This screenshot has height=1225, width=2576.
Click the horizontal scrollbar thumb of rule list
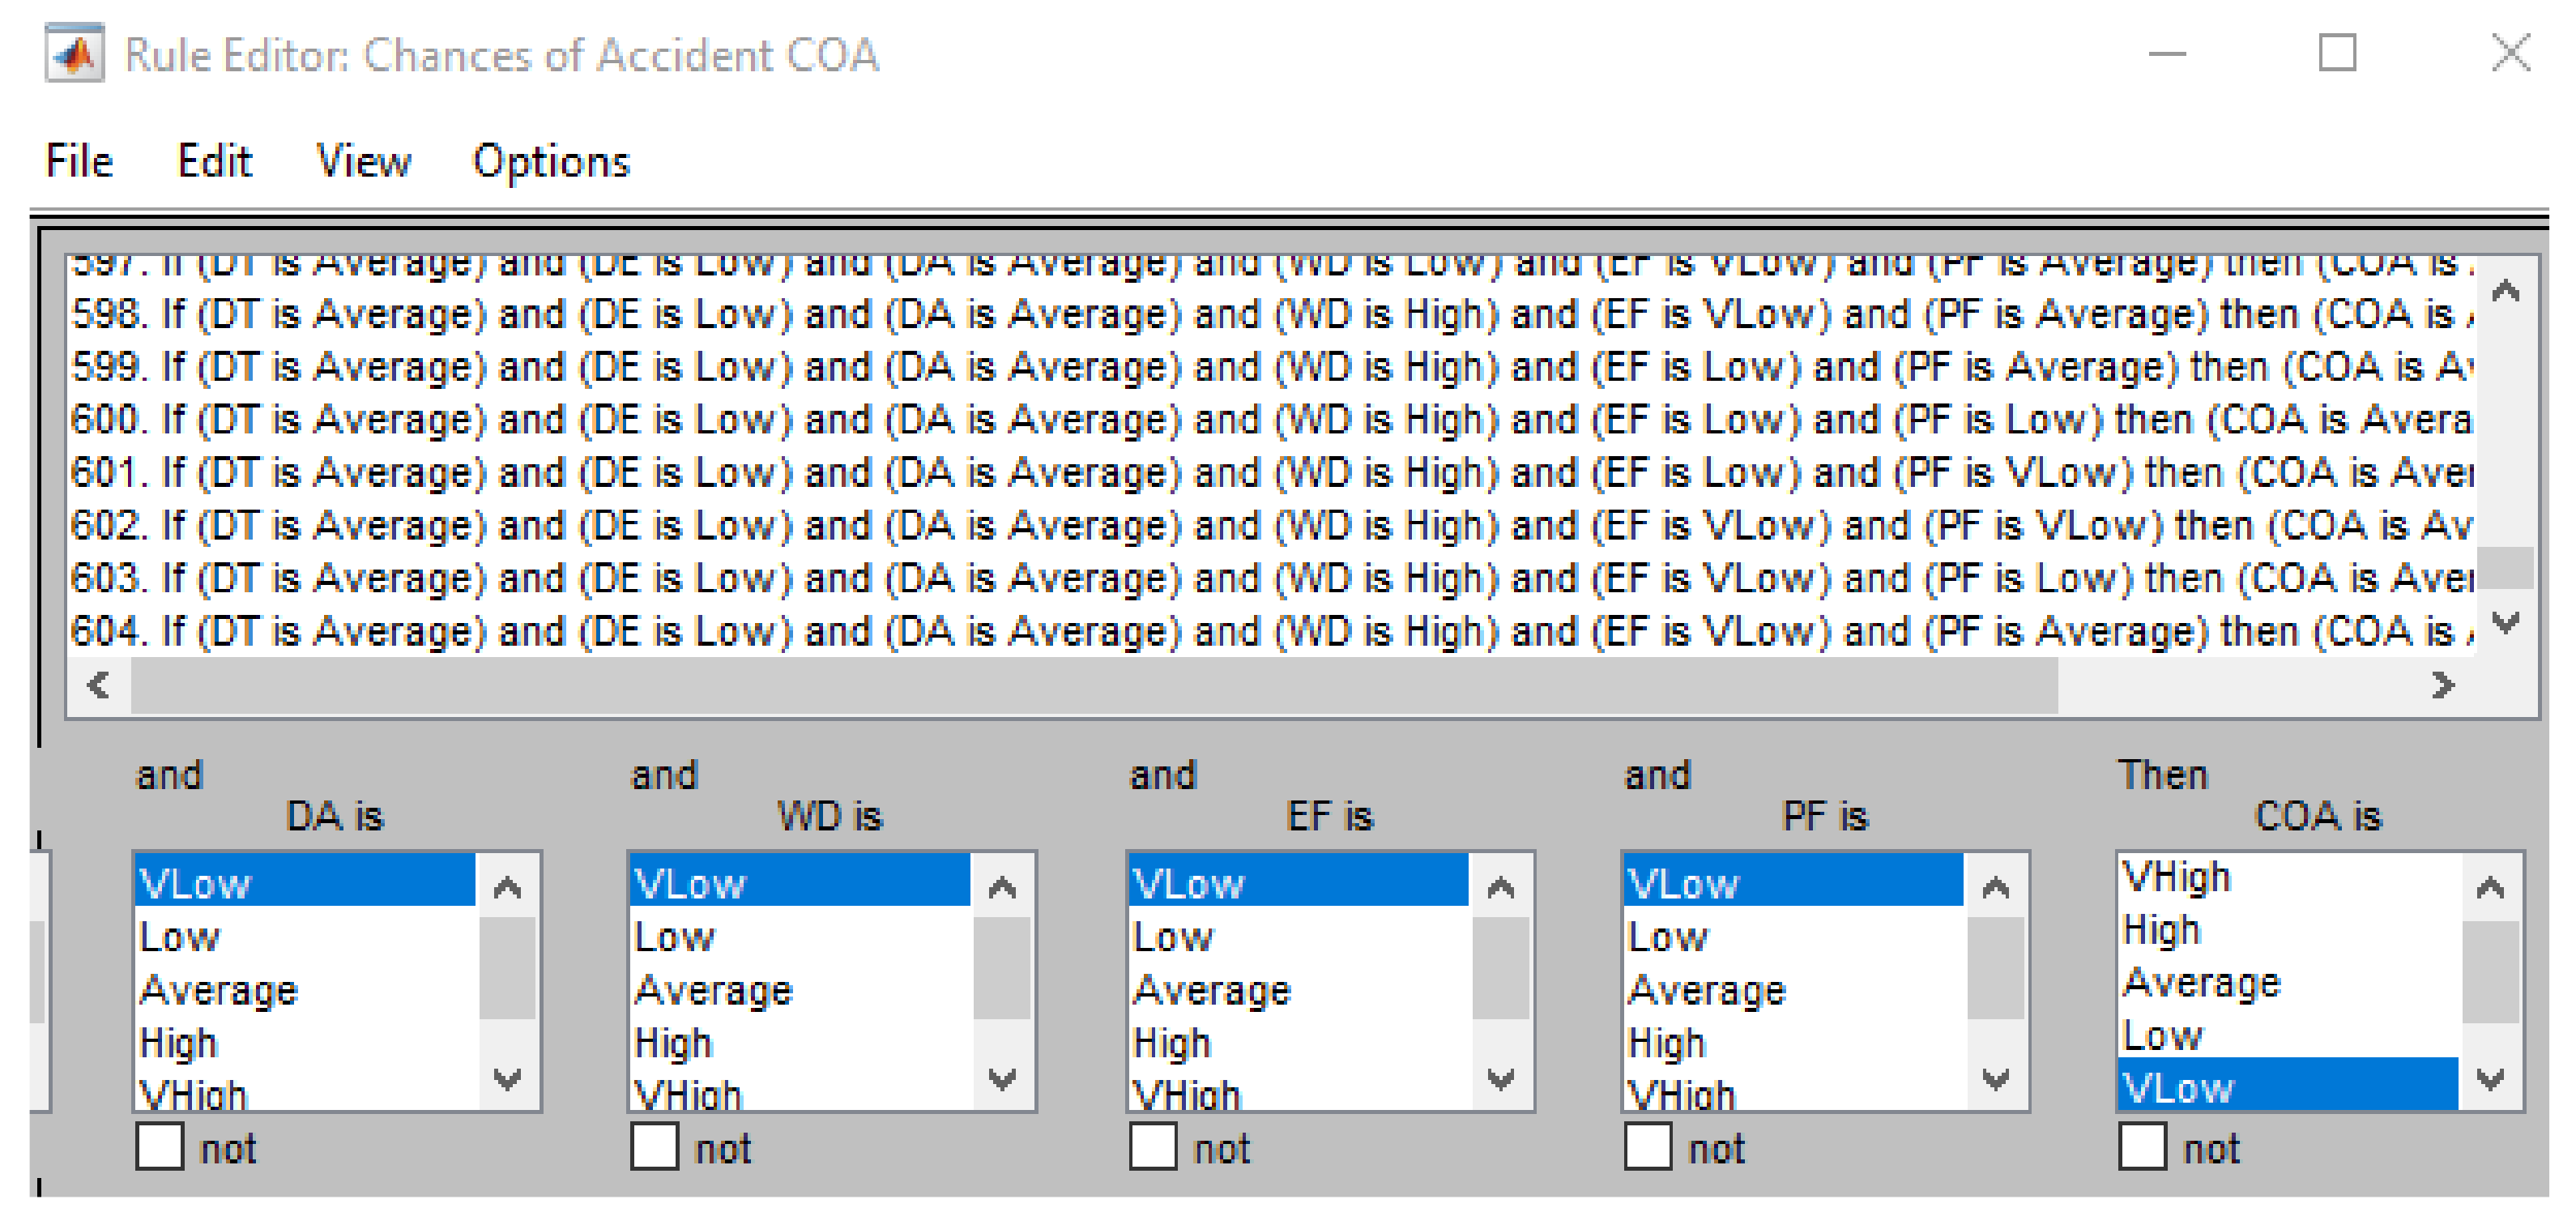[1094, 686]
